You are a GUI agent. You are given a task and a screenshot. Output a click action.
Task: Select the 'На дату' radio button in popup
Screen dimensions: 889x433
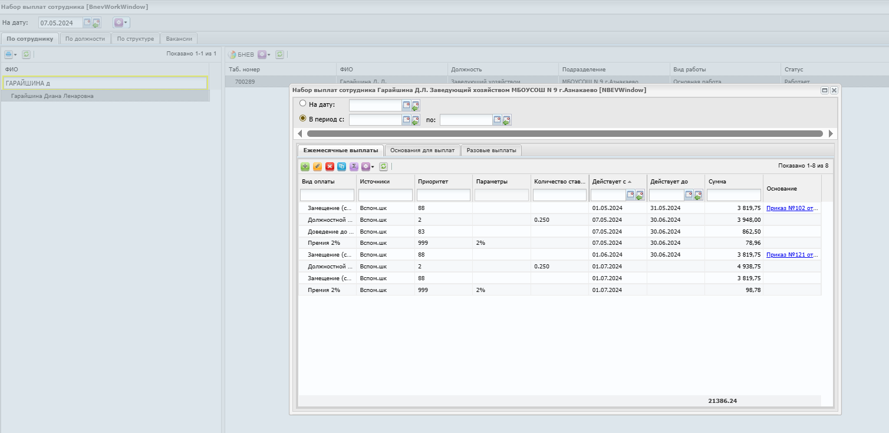pos(303,103)
